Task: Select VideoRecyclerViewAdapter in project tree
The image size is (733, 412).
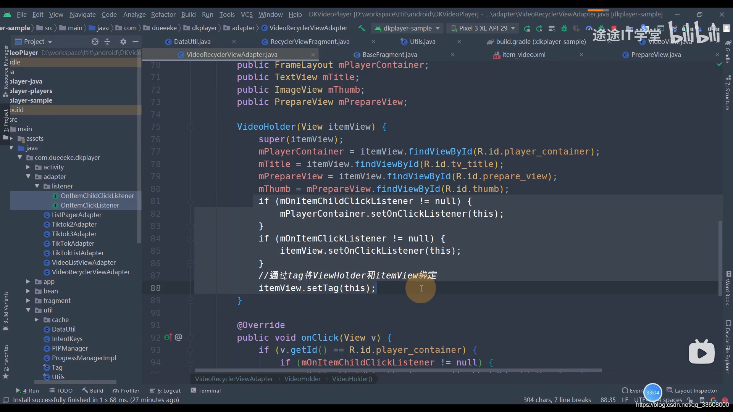Action: pyautogui.click(x=90, y=272)
